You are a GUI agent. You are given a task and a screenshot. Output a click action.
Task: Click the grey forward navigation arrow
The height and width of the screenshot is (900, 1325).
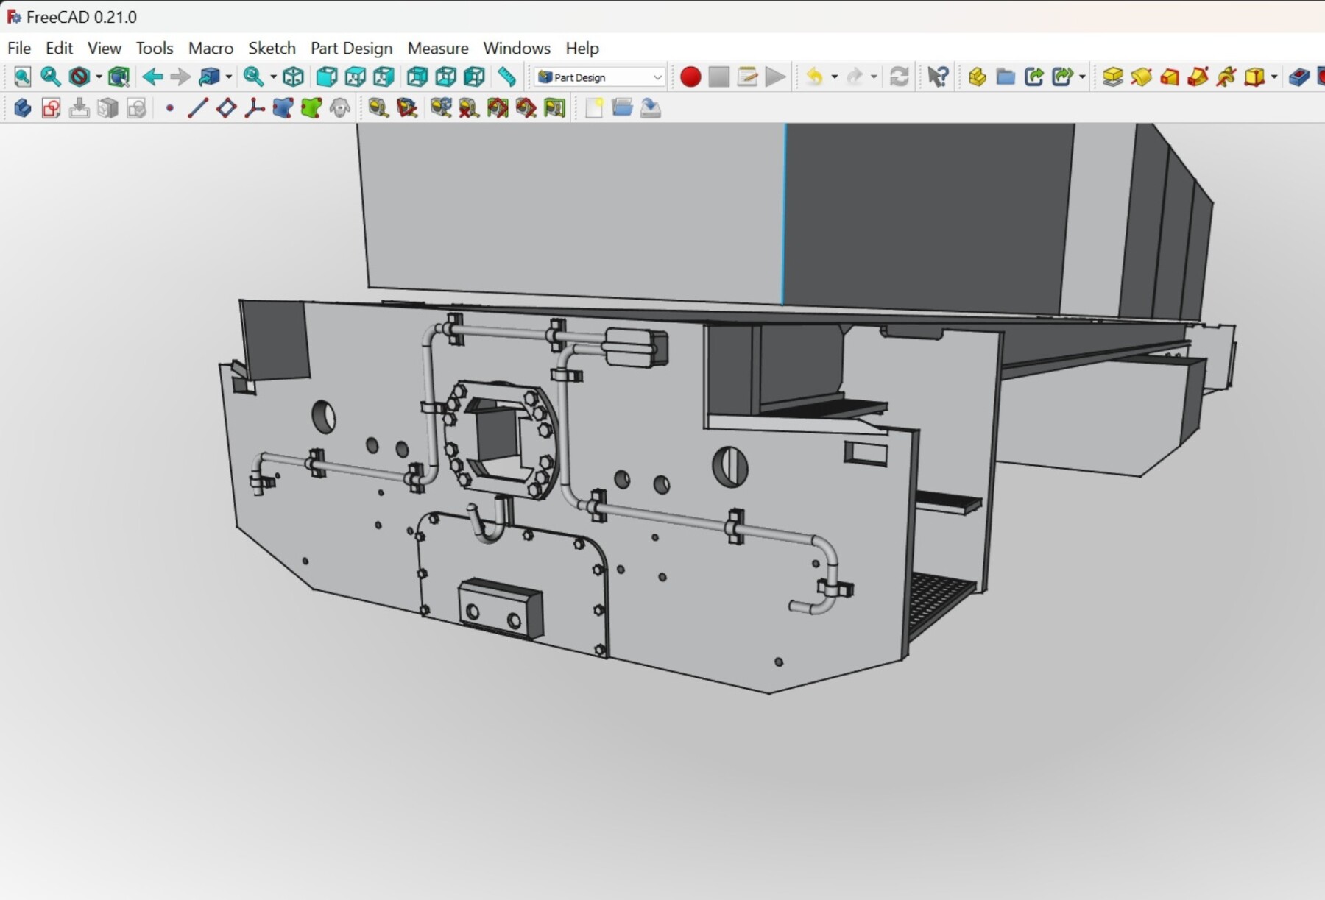(180, 77)
